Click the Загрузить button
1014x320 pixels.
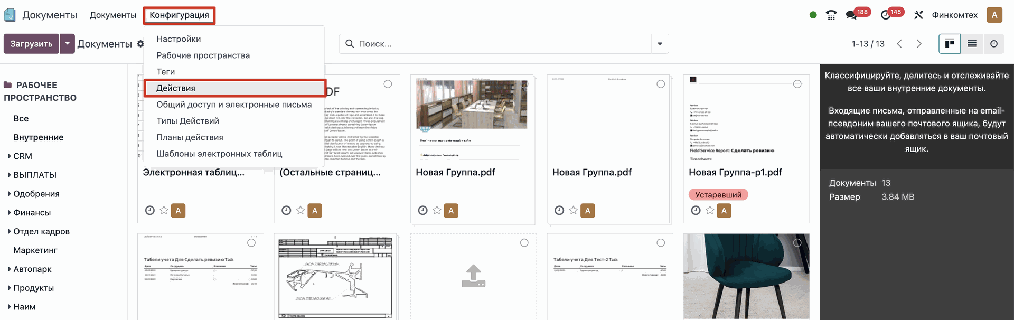tap(31, 44)
